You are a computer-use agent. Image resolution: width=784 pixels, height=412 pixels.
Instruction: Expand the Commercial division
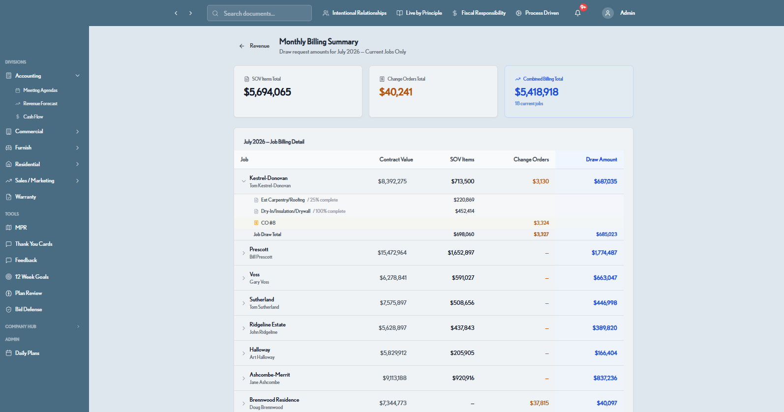[x=78, y=132]
